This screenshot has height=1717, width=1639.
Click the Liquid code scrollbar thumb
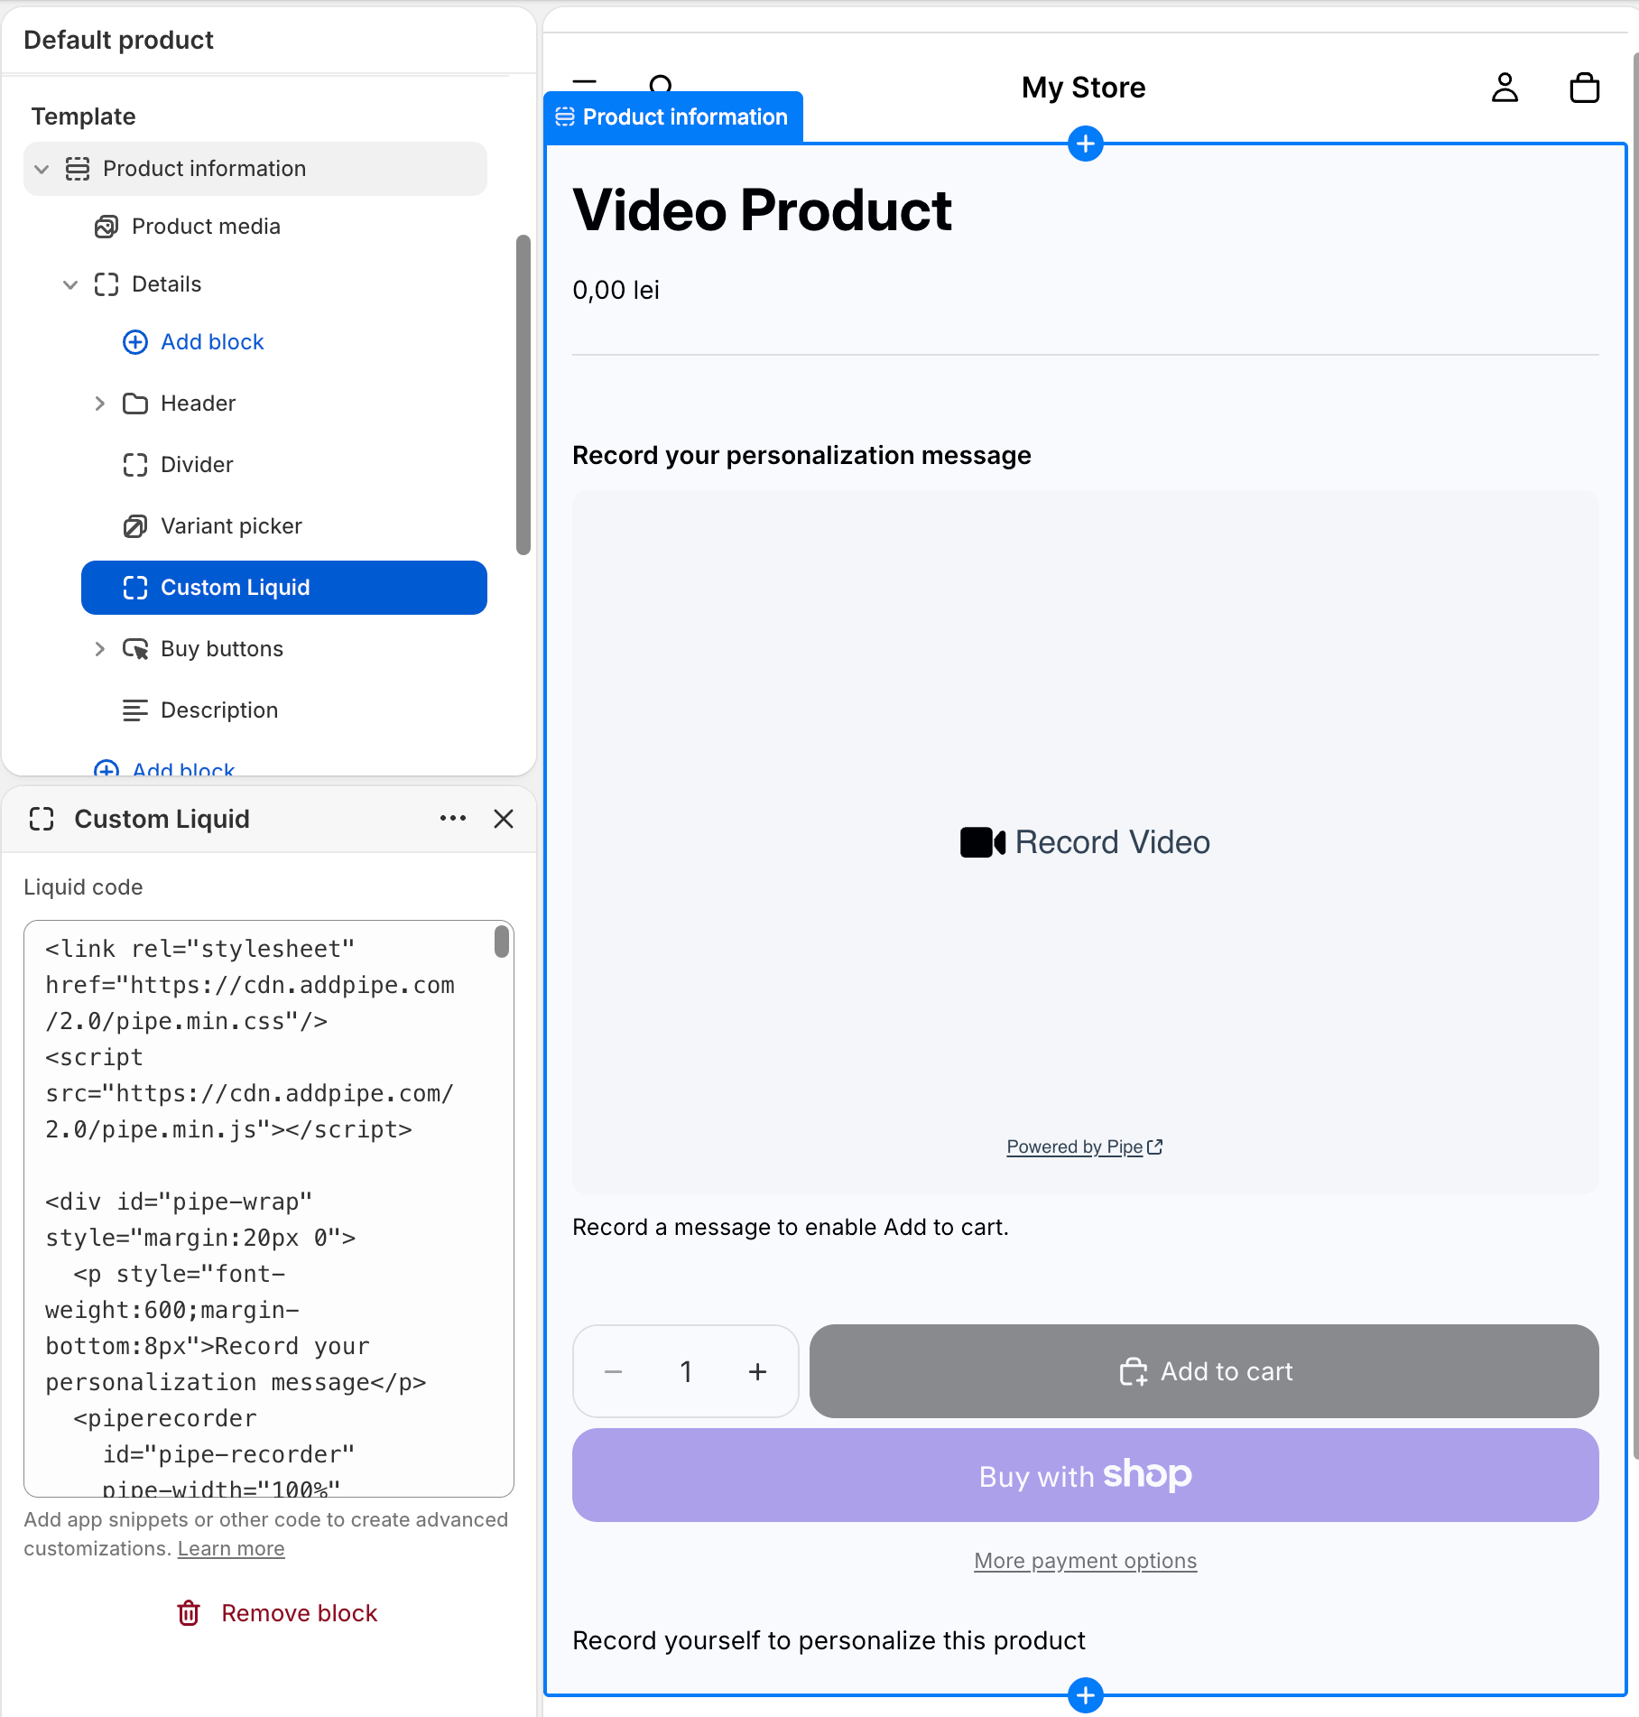click(502, 942)
